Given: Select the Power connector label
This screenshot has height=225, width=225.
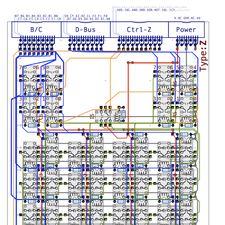Looking at the screenshot, I should coord(186,30).
